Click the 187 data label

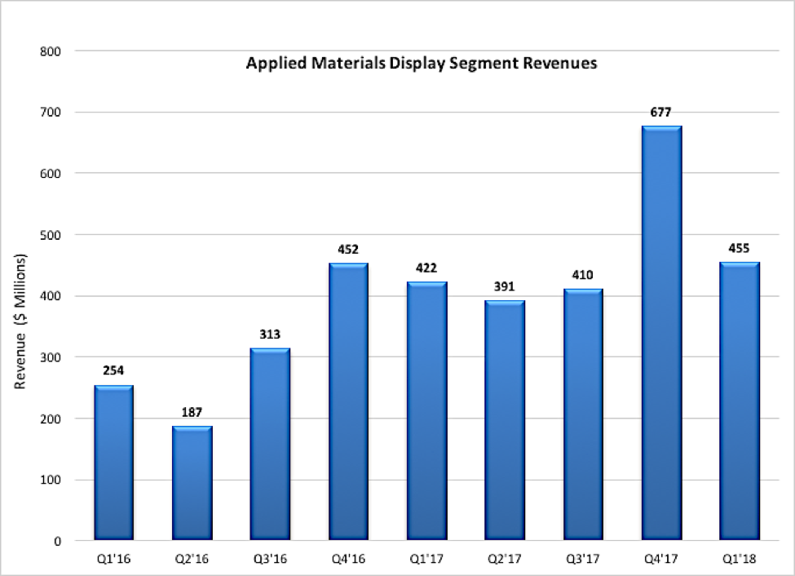[192, 412]
